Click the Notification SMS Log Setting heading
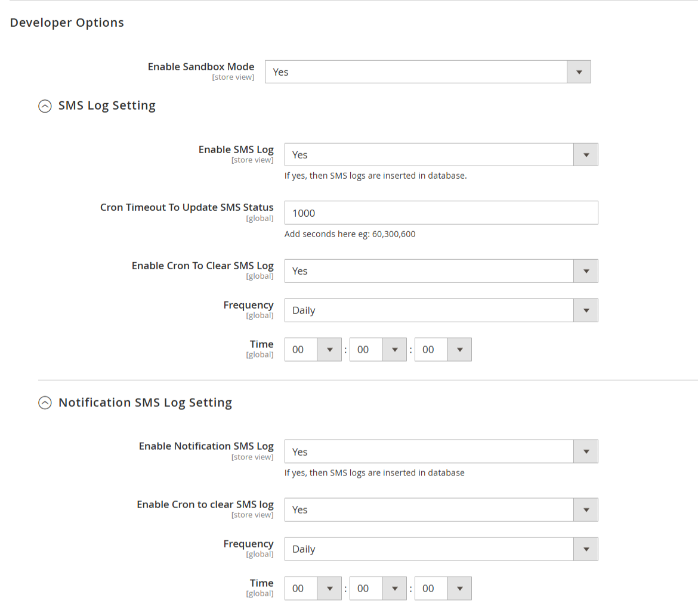The width and height of the screenshot is (698, 613). pyautogui.click(x=145, y=403)
